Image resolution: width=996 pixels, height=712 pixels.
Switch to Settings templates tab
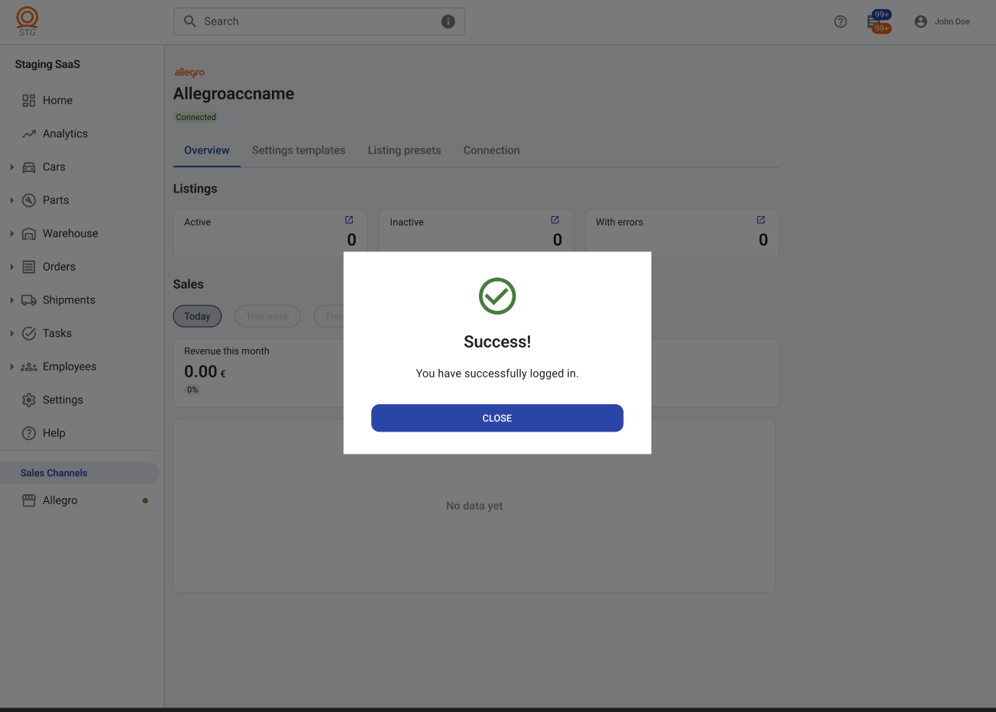[x=299, y=150]
